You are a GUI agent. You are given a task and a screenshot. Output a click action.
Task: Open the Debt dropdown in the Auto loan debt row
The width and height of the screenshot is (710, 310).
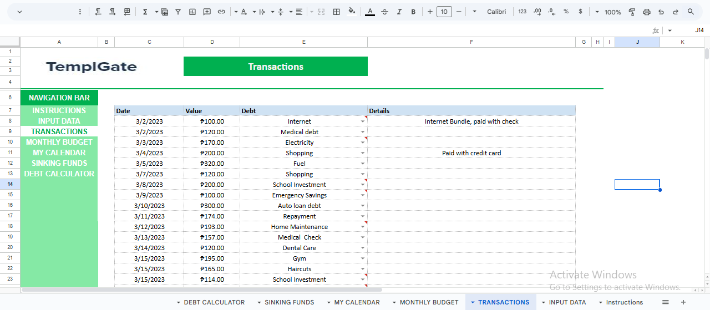coord(363,206)
